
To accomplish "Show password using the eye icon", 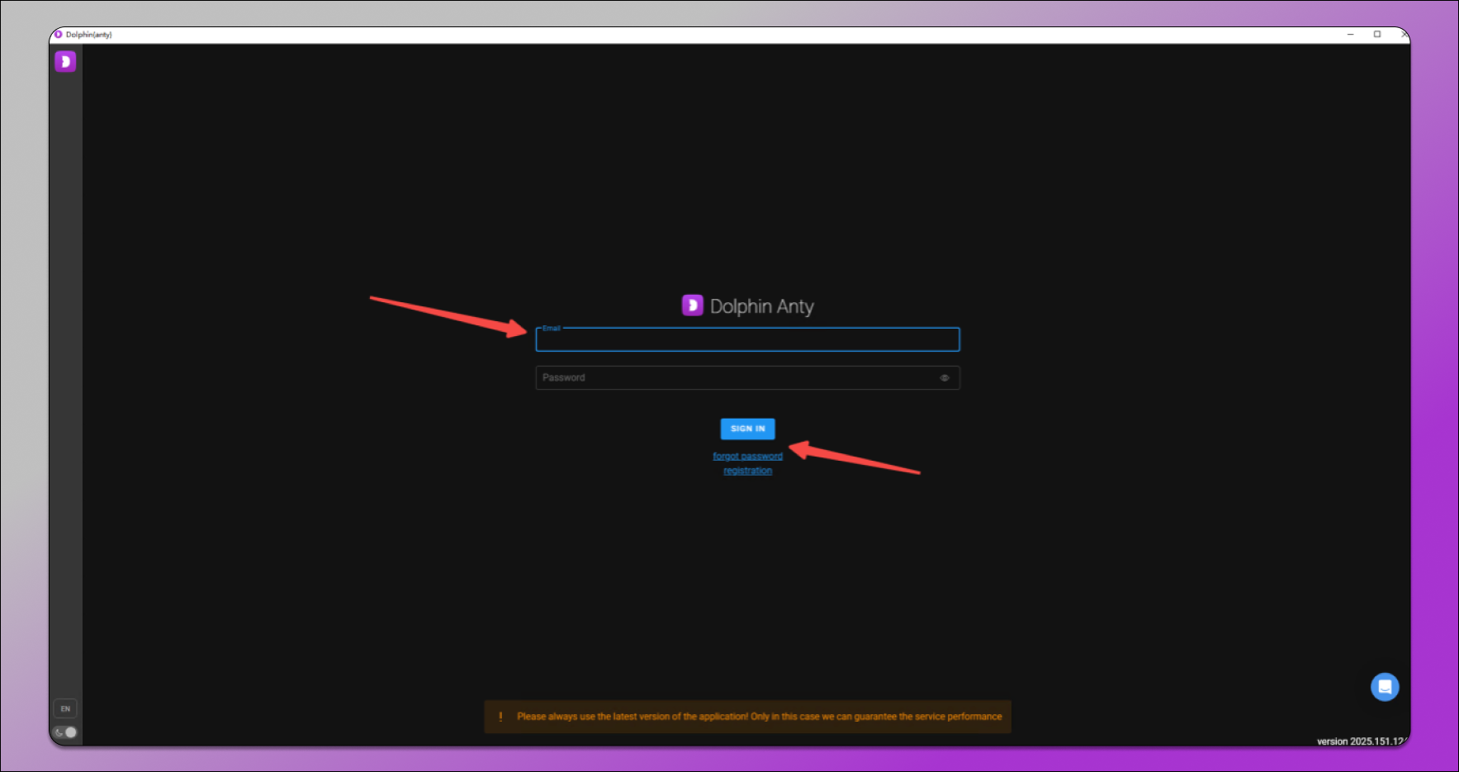I will [945, 378].
